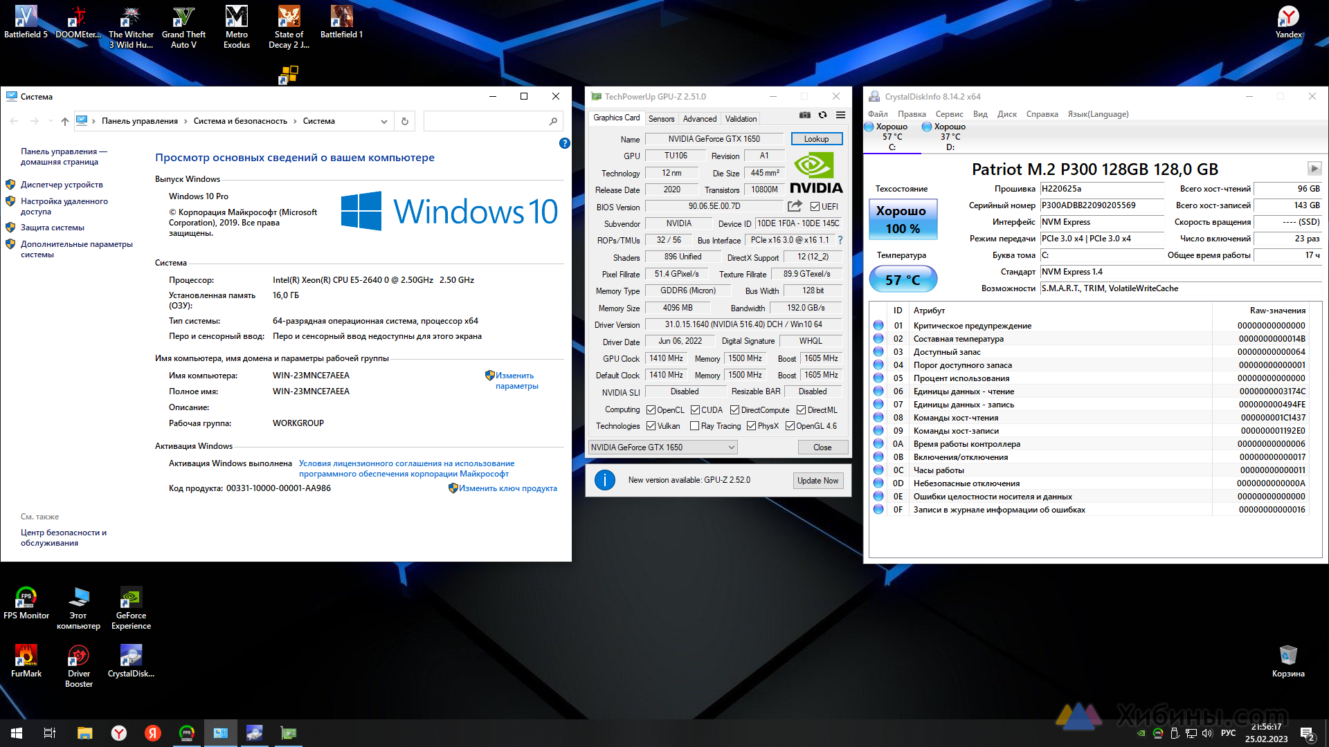Viewport: 1329px width, 747px height.
Task: Click GPU-Z refresh icon
Action: 822,115
